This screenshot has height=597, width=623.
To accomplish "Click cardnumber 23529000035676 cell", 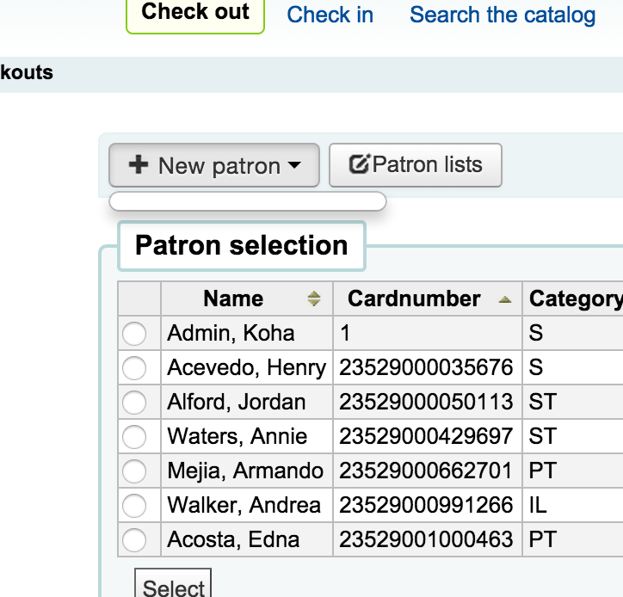I will coord(426,367).
